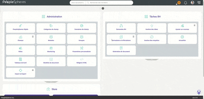
Task: Open the Rôles tile
Action: pyautogui.click(x=21, y=50)
